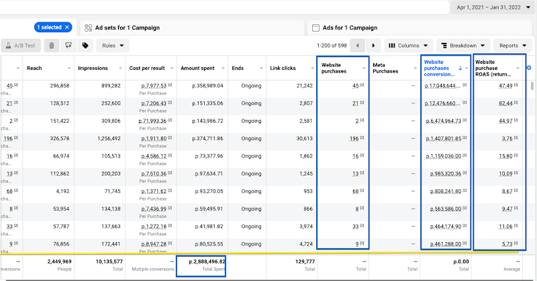This screenshot has width=537, height=281.
Task: Sort by Cost per result column header
Action: (x=147, y=68)
